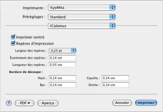Click the Longueur des repères field

click(62, 65)
